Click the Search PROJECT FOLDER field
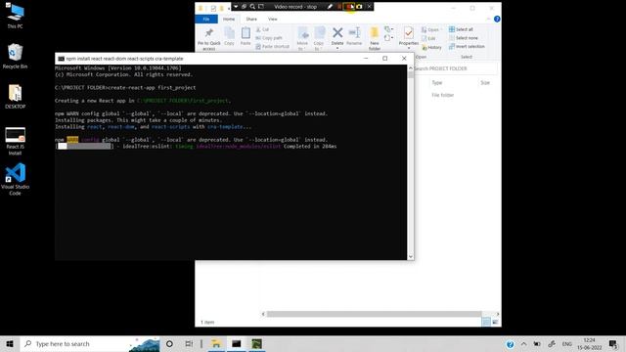Viewport: 626px width, 352px height. coord(456,68)
